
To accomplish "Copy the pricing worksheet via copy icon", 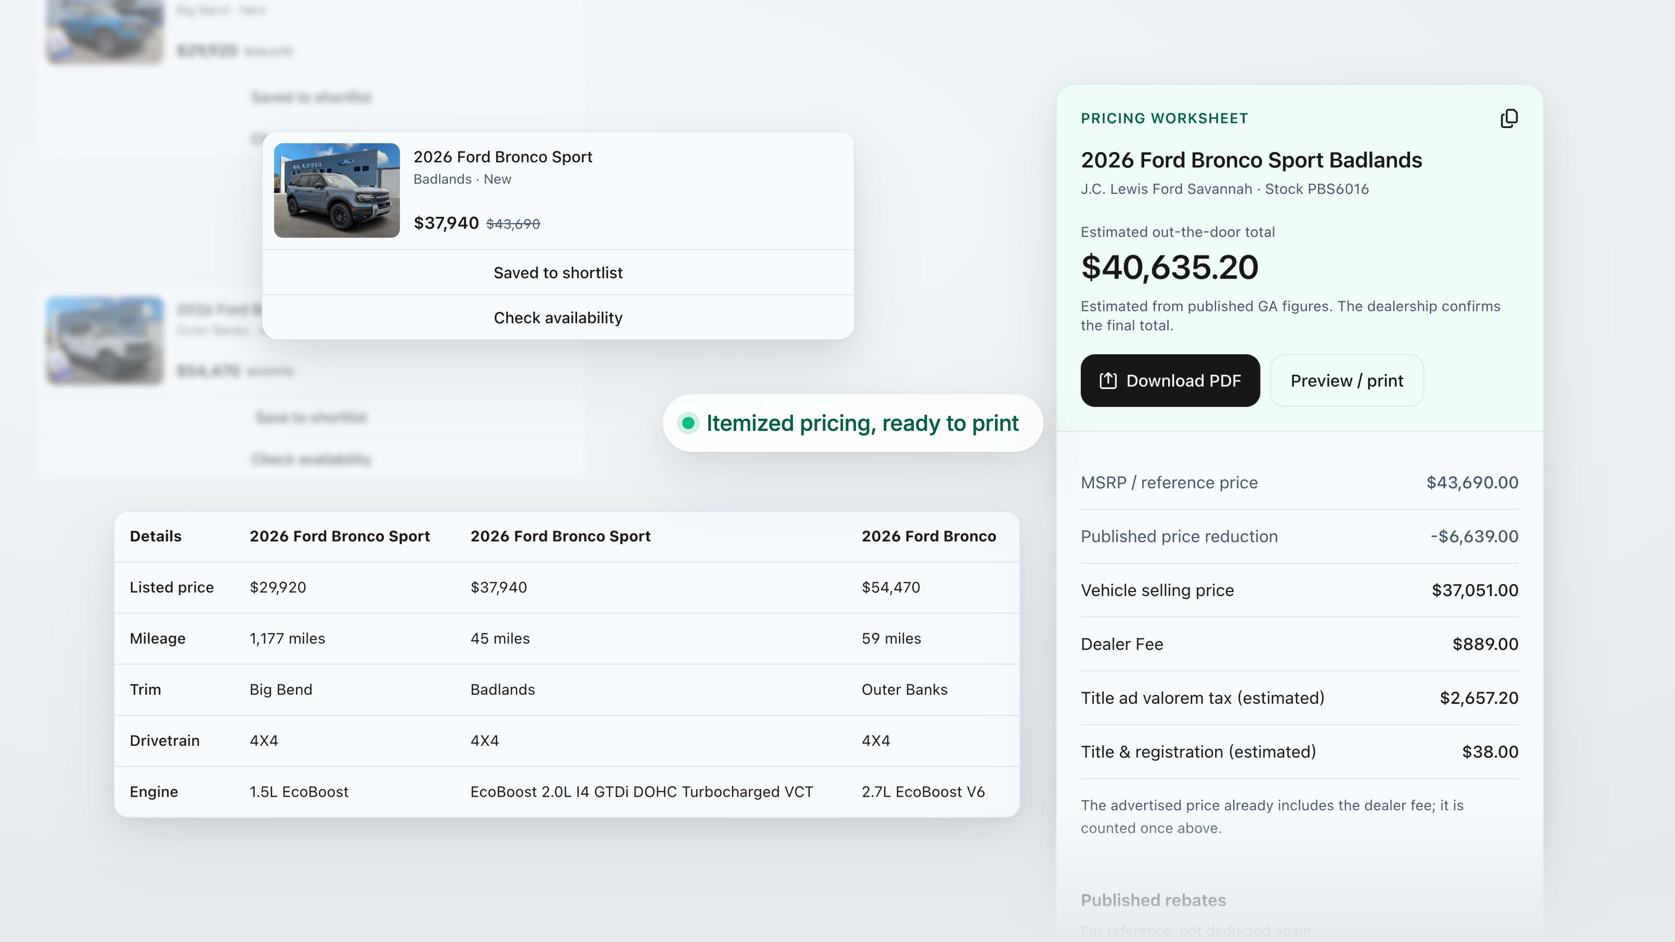I will click(1508, 118).
